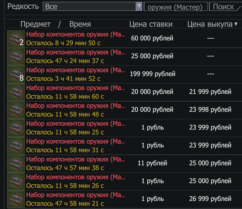Click the Предмет column header
The width and height of the screenshot is (242, 209).
(36, 24)
